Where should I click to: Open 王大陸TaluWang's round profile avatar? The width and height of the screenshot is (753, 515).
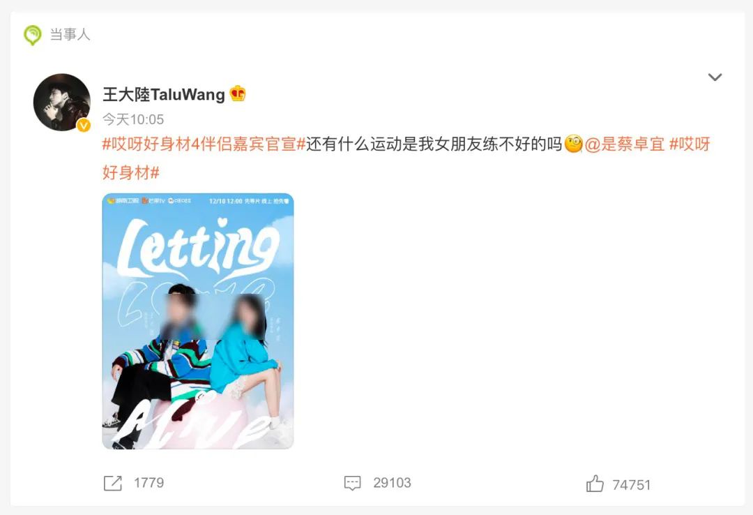[x=61, y=102]
